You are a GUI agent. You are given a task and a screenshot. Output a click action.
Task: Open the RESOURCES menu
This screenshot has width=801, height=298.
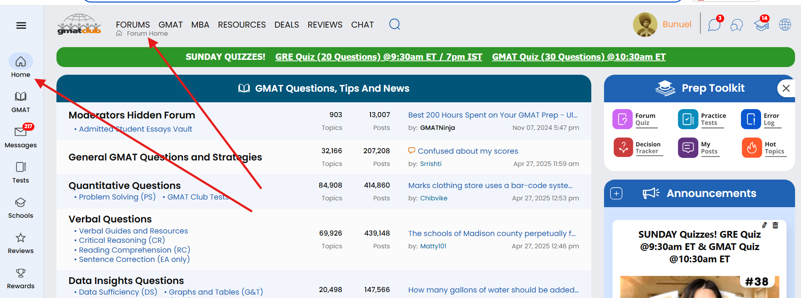pos(242,25)
